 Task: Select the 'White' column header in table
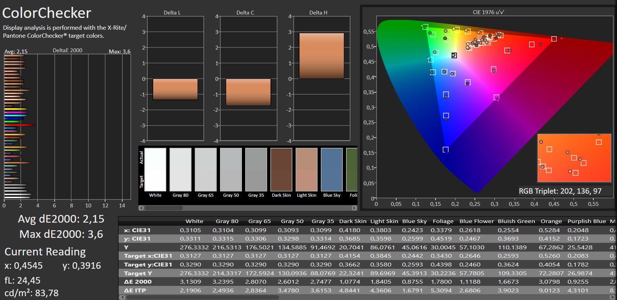click(x=194, y=221)
